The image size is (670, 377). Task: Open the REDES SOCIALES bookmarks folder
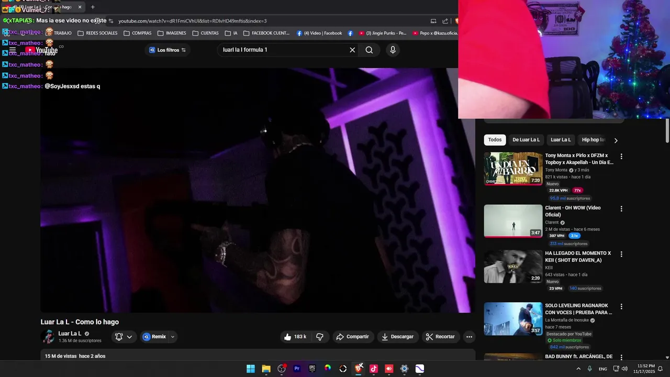click(97, 33)
